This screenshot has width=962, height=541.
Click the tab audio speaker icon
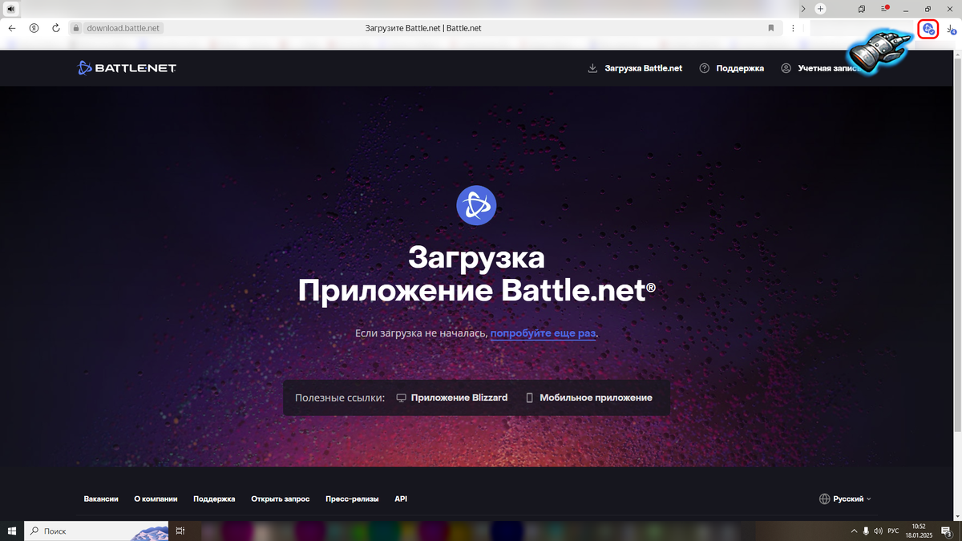(x=12, y=9)
